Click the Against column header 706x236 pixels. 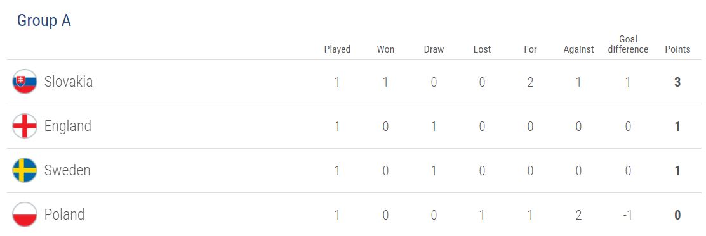point(578,49)
